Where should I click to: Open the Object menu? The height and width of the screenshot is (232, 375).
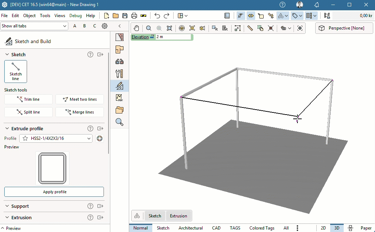pos(29,16)
